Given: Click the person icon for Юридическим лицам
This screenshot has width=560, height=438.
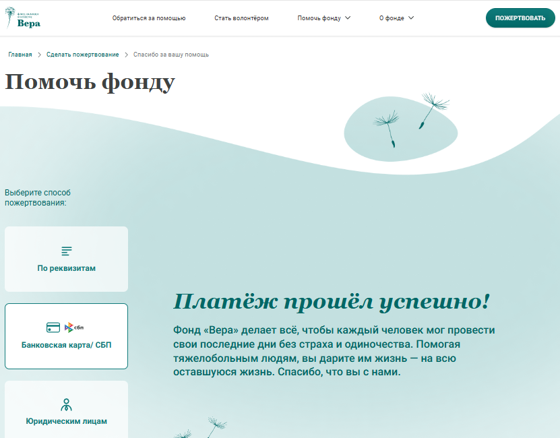Looking at the screenshot, I should click(x=66, y=405).
